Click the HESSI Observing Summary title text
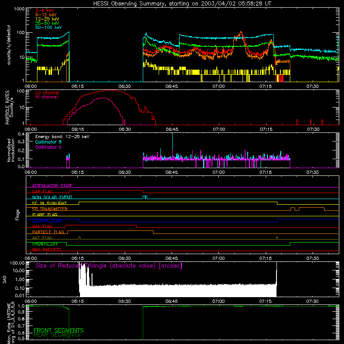 click(x=182, y=4)
